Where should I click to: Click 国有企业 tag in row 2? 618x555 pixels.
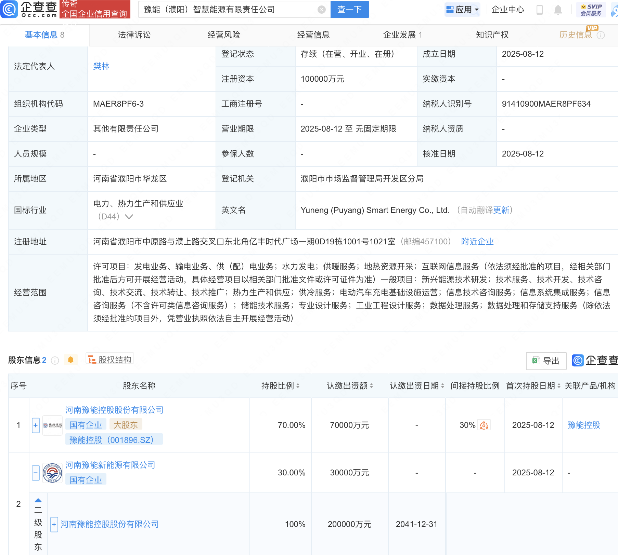click(86, 480)
